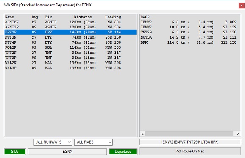Close the LWA SIDs window

pyautogui.click(x=242, y=6)
